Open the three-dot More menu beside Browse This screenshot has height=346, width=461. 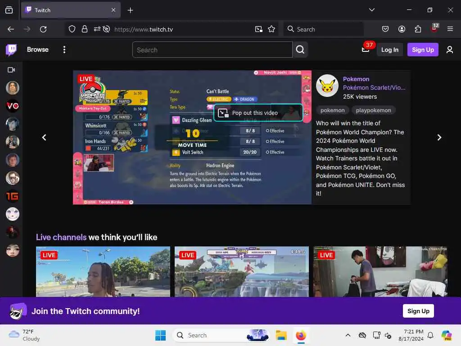point(64,50)
